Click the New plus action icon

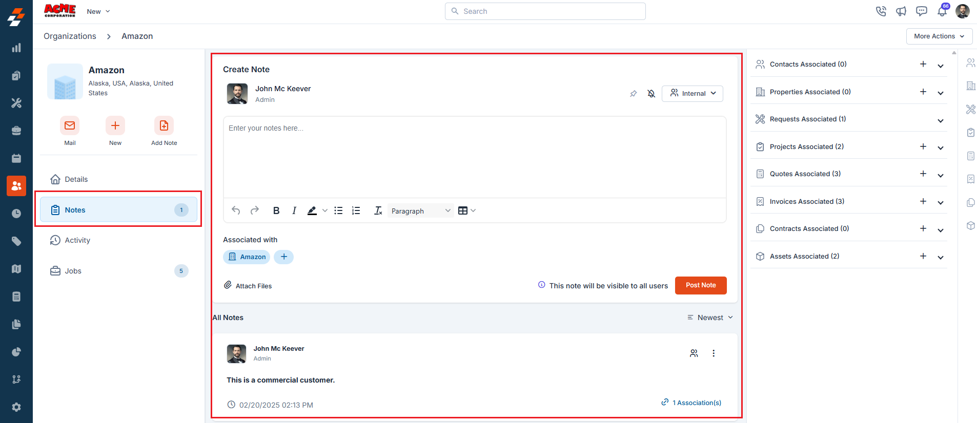tap(115, 125)
